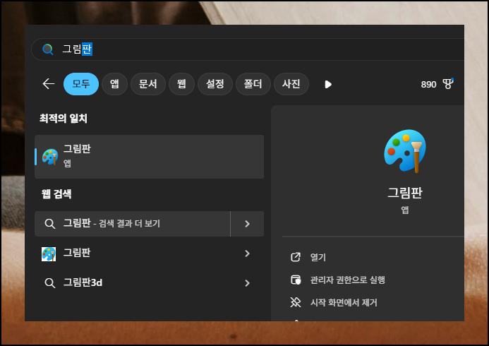This screenshot has width=489, height=346.
Task: Show more filters with the play arrow
Action: point(328,84)
